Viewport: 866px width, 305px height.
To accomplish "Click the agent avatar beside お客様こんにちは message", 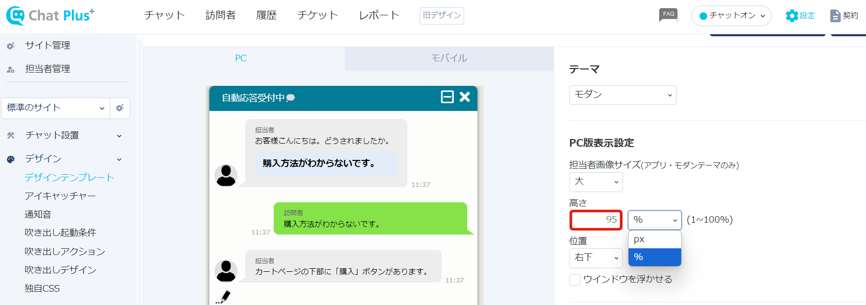I will 226,175.
